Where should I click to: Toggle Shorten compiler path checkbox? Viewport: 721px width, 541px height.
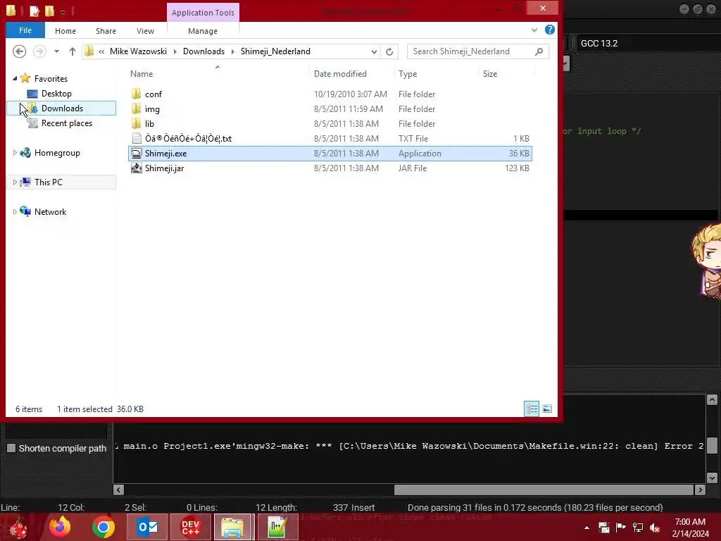pos(11,448)
